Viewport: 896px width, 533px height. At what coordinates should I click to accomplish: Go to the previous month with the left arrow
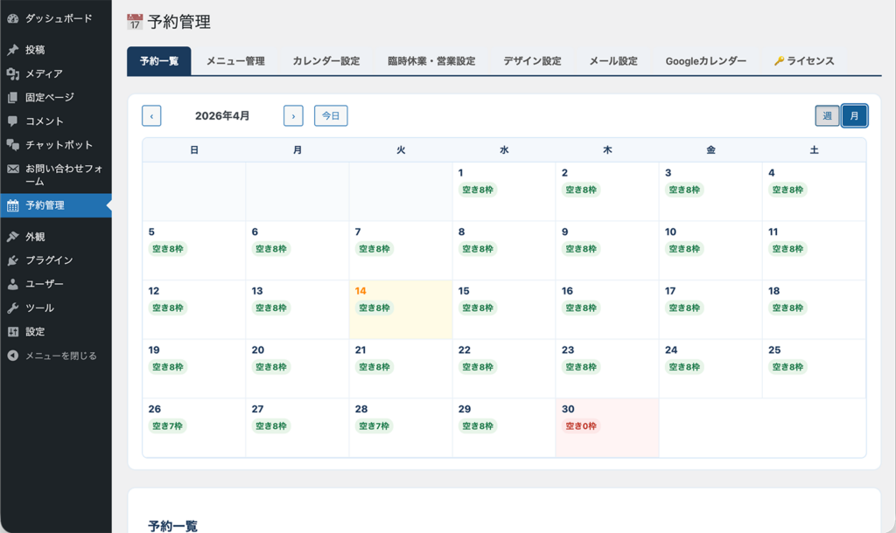150,114
